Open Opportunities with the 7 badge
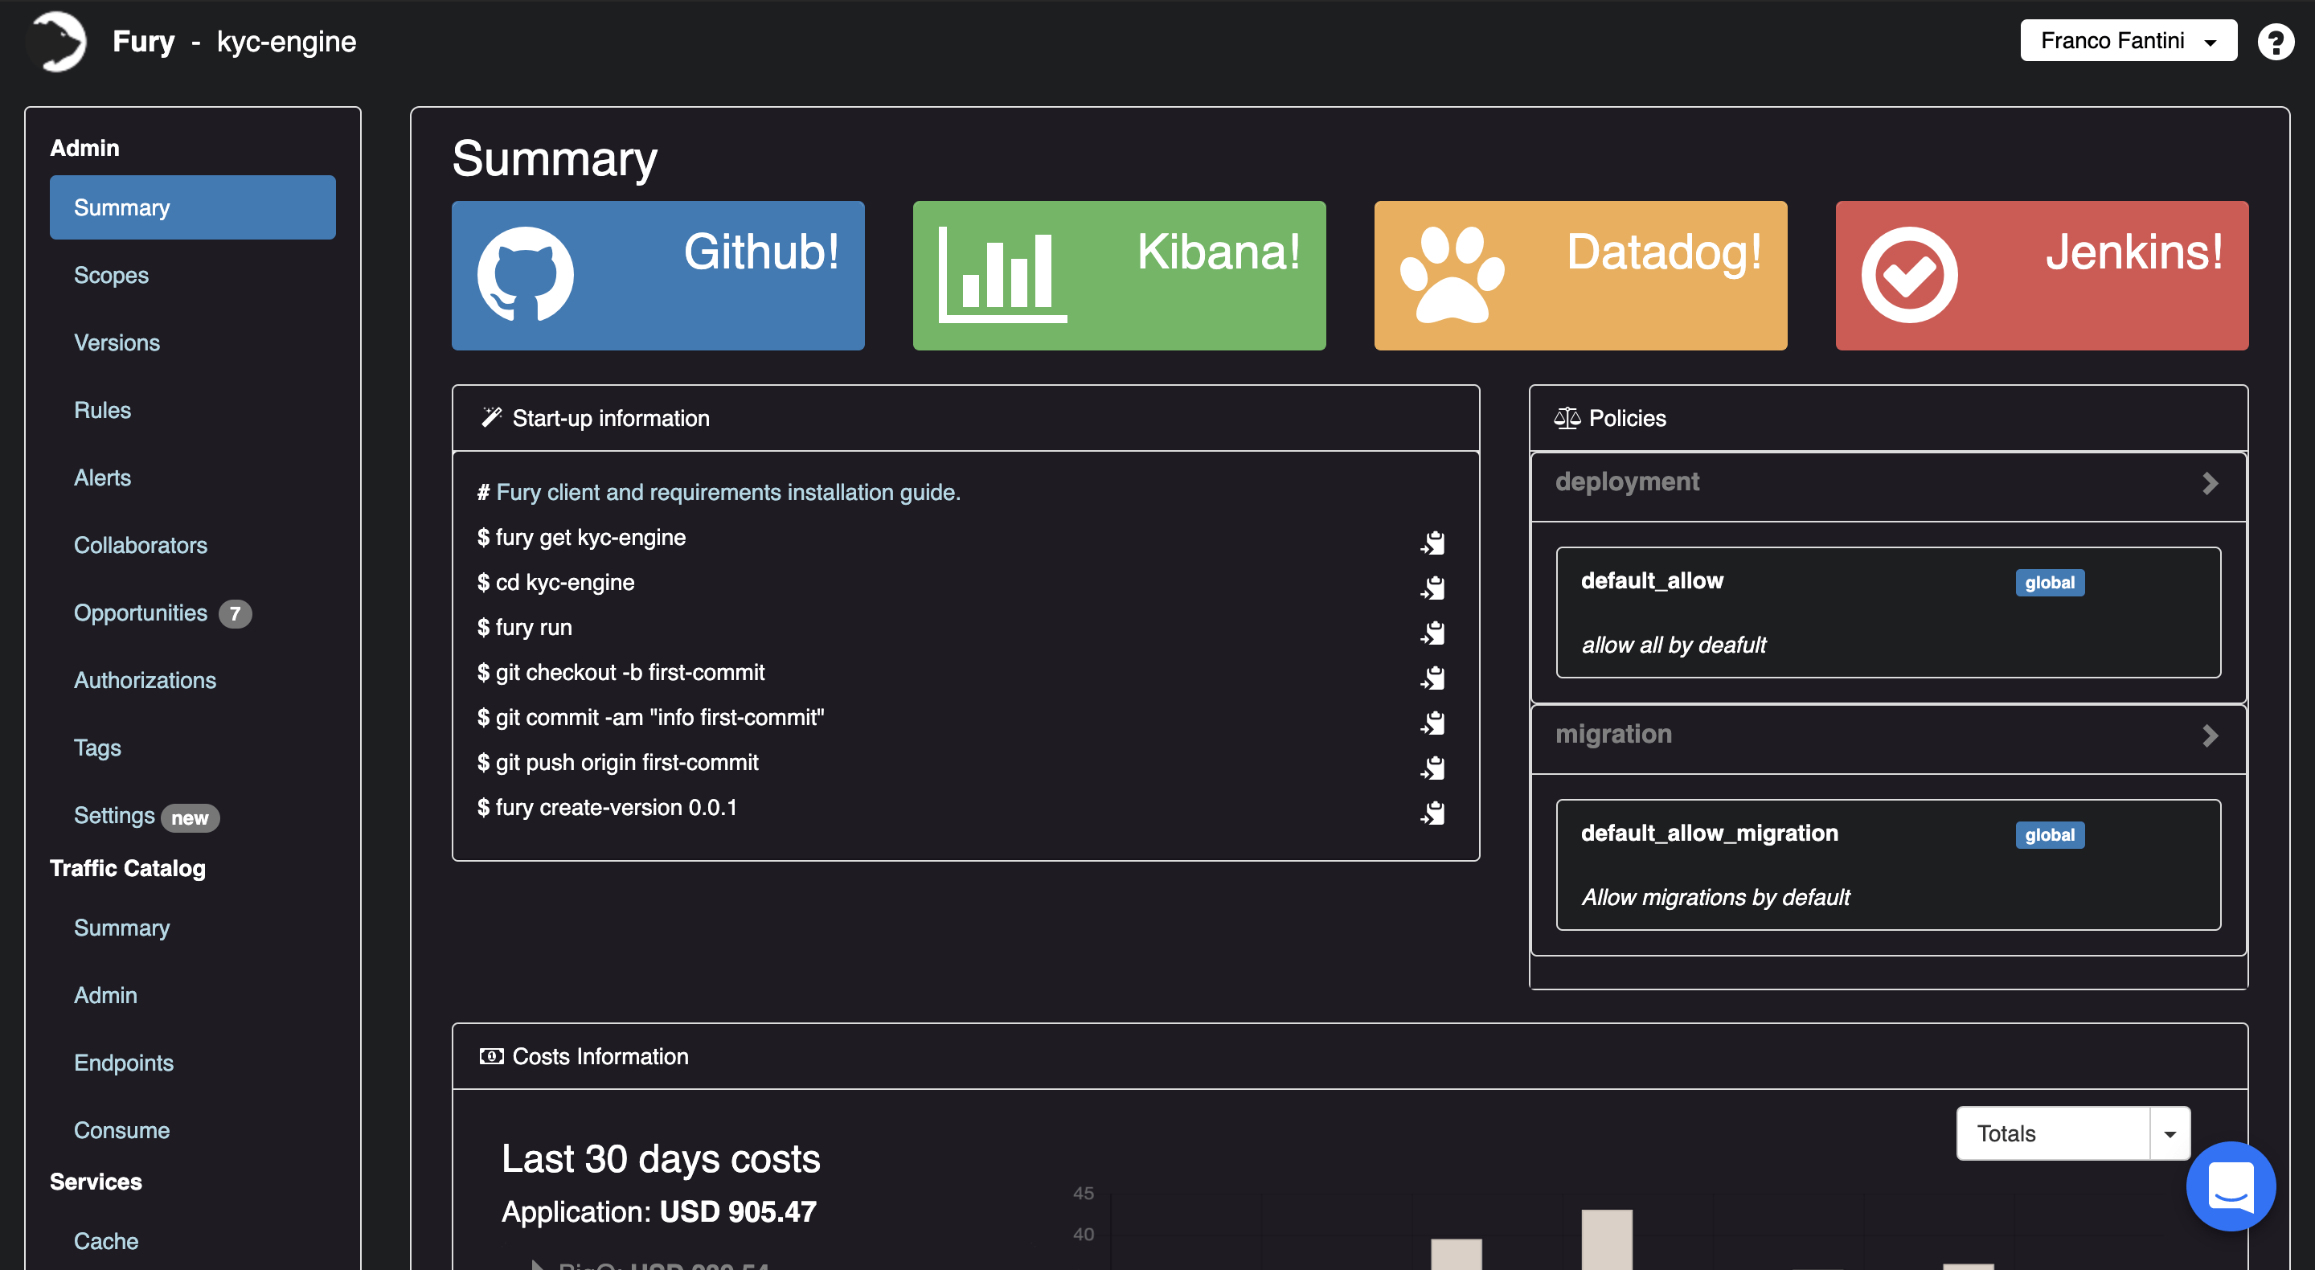 [x=162, y=613]
